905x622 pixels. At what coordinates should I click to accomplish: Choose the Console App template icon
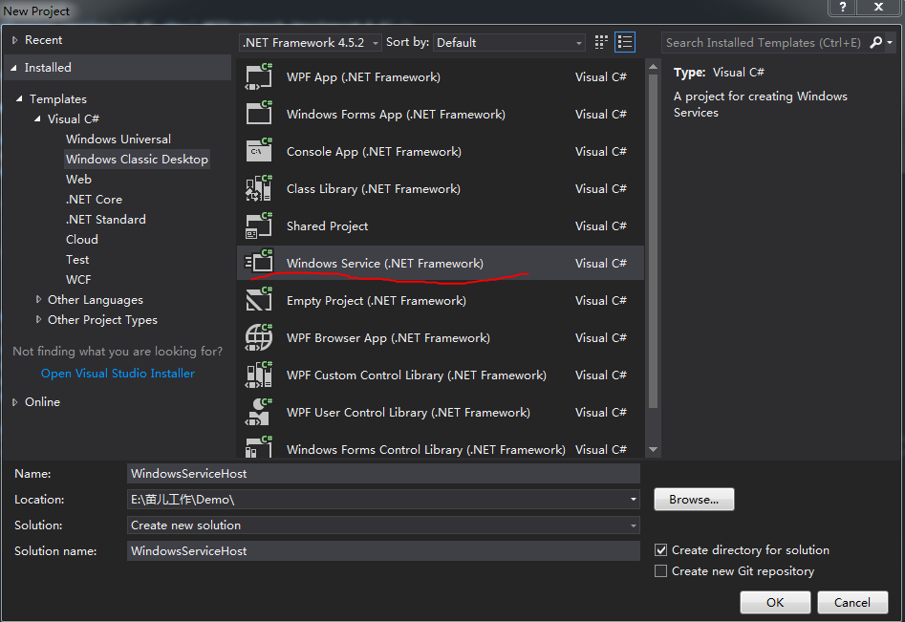pos(259,151)
